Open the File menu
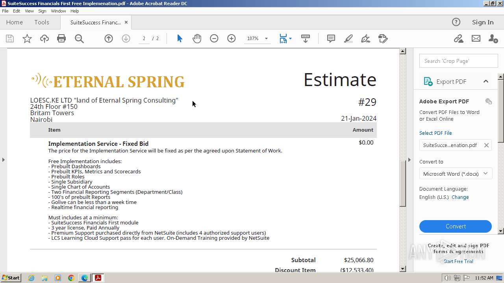This screenshot has height=283, width=504. click(x=5, y=11)
